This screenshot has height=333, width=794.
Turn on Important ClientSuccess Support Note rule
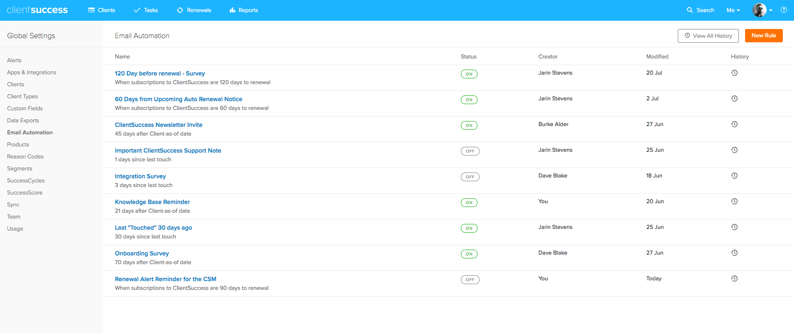pyautogui.click(x=470, y=151)
